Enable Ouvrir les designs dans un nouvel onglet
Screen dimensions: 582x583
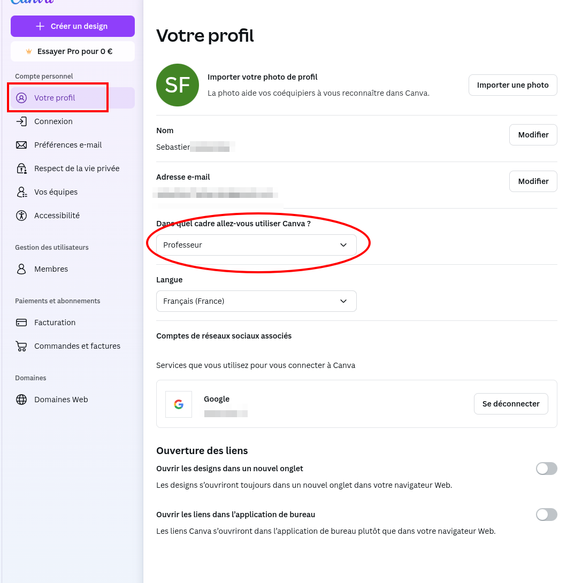[x=546, y=469]
